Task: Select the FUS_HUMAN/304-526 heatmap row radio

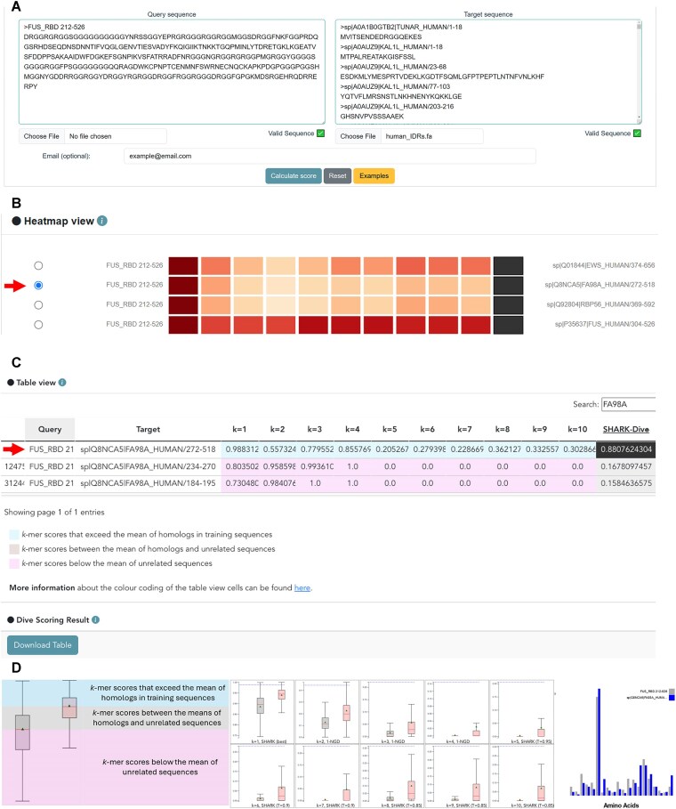Action: [x=38, y=325]
